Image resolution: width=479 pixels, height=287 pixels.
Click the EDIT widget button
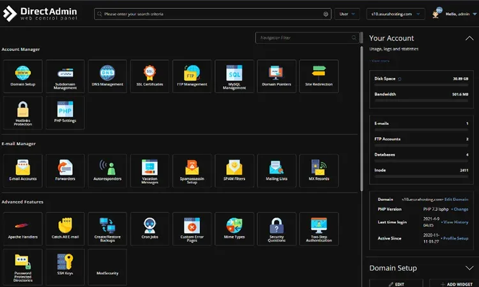[396, 284]
